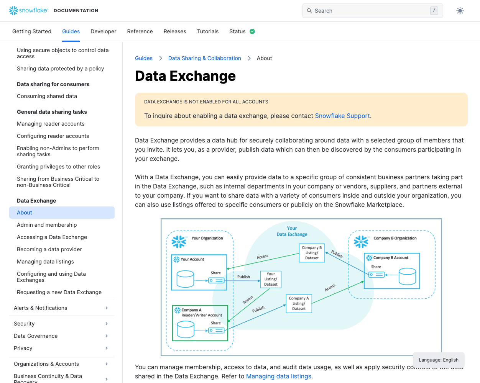This screenshot has height=383, width=480.
Task: Open Using secure objects to control data access
Action: click(63, 53)
